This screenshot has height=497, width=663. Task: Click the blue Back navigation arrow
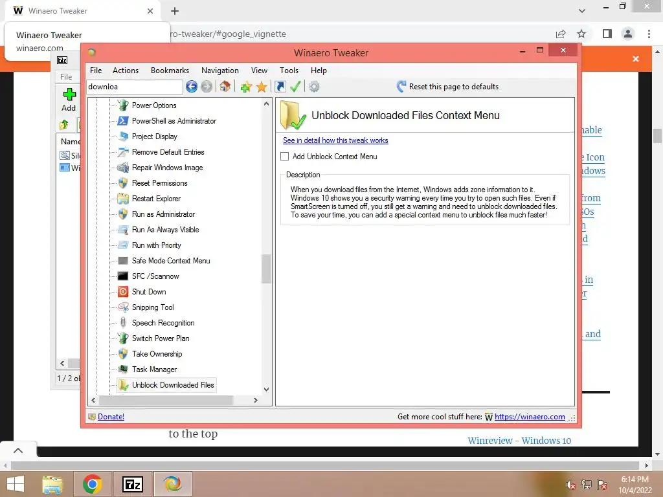click(x=192, y=87)
